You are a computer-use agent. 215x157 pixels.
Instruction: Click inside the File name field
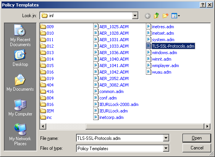pyautogui.click(x=120, y=138)
